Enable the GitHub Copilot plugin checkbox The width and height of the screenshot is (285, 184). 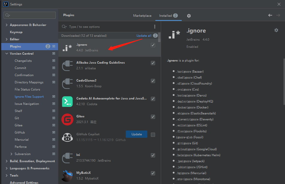(153, 135)
